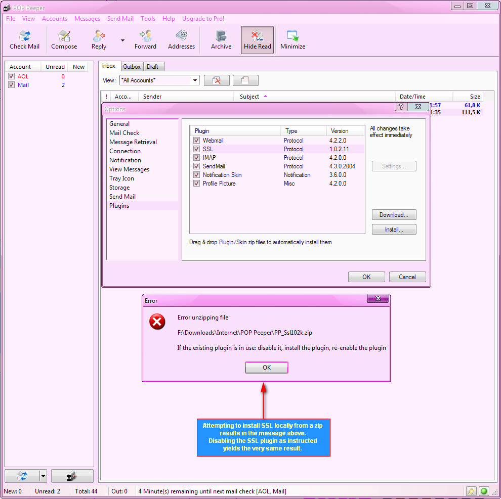Click OK in the Options dialog
The width and height of the screenshot is (501, 499).
pos(366,277)
